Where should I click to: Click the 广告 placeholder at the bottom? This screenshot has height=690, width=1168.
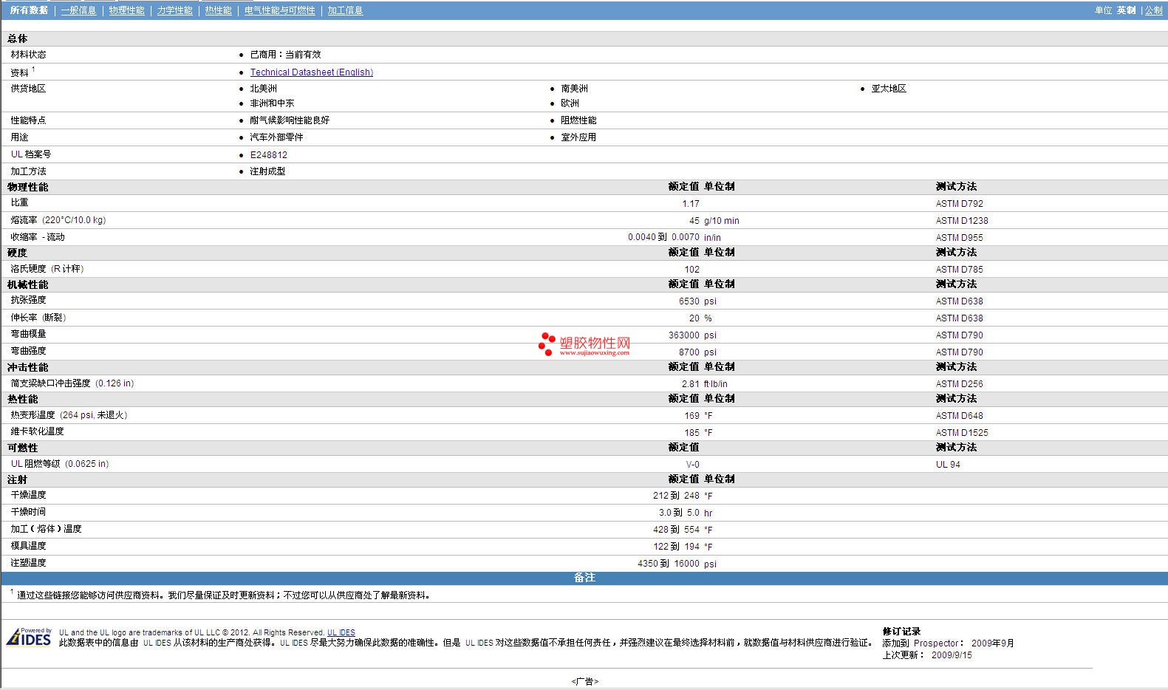point(584,681)
